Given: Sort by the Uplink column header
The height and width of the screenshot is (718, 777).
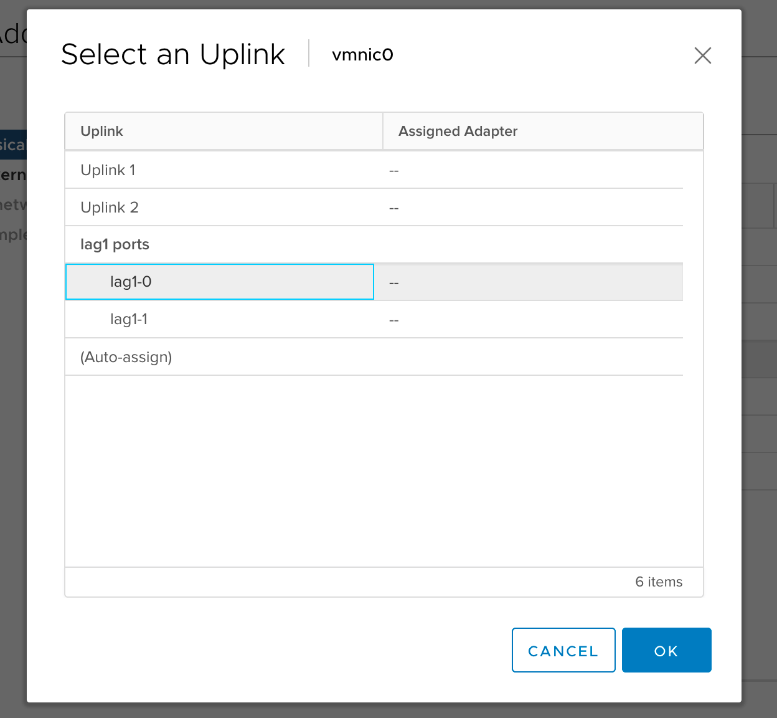Looking at the screenshot, I should point(102,132).
